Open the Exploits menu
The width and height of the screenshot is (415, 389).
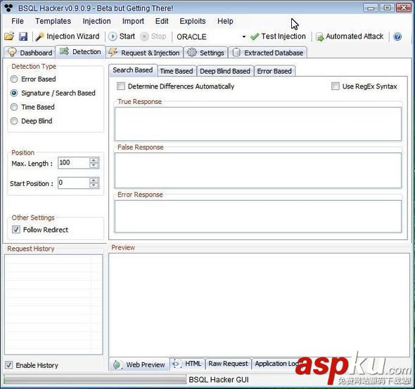193,21
